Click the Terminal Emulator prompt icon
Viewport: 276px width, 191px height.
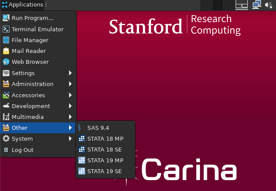6,29
